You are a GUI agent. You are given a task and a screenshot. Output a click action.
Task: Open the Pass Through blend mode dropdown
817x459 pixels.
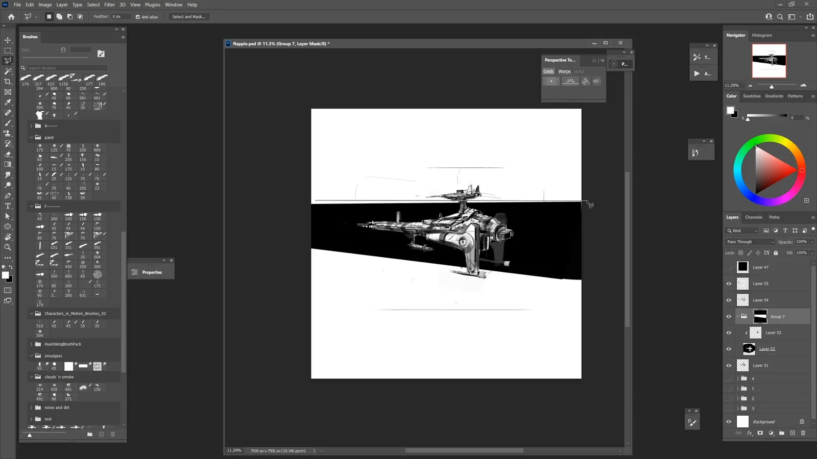pos(750,242)
